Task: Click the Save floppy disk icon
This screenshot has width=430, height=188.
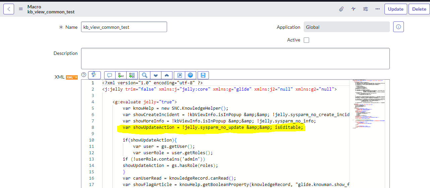Action: 203,75
